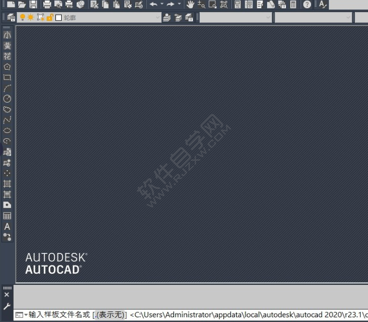This screenshot has width=368, height=322.
Task: Expand the undo history dropdown arrow
Action: 162,4
